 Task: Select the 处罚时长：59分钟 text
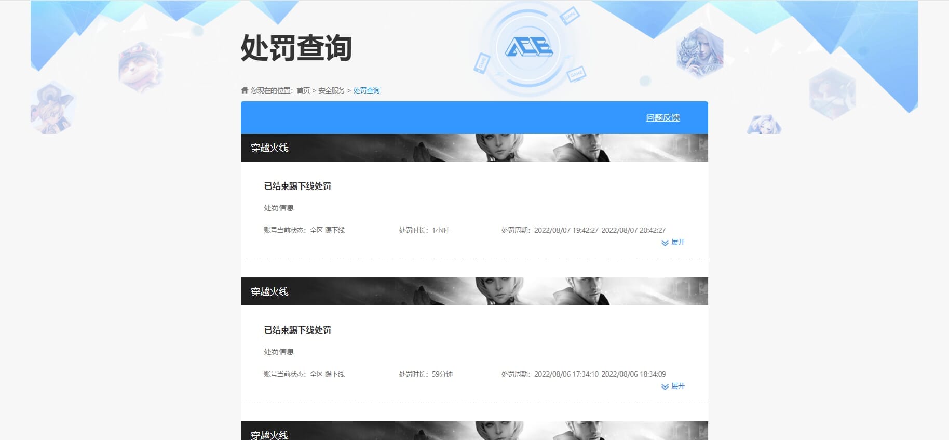[x=426, y=374]
